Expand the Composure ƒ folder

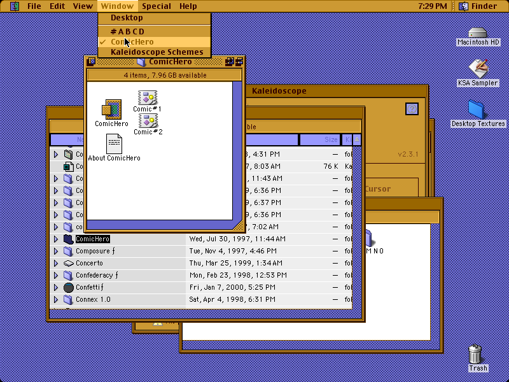coord(56,251)
